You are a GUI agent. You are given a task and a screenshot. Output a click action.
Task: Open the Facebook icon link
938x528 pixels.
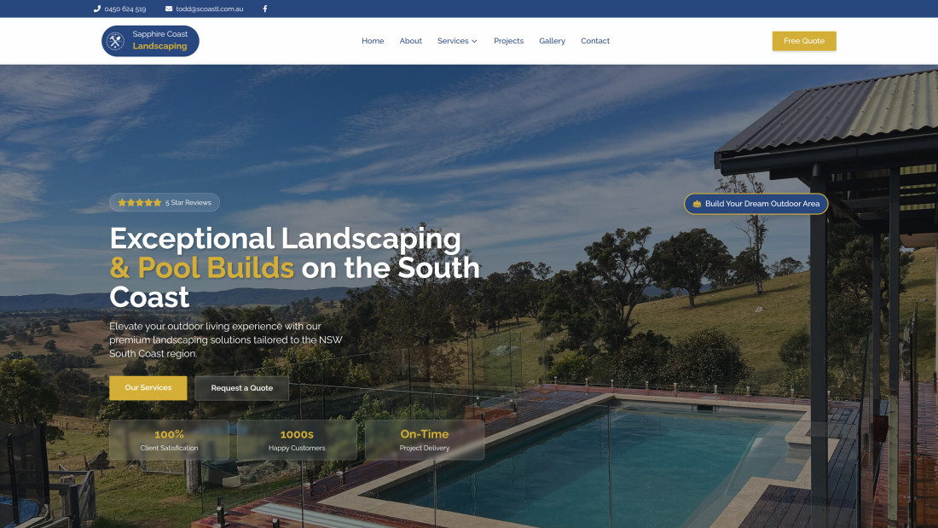point(265,9)
